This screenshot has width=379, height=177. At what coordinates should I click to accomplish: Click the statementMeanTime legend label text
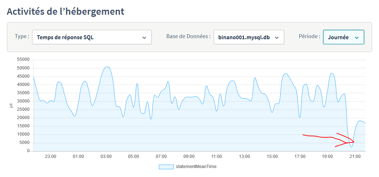[196, 167]
